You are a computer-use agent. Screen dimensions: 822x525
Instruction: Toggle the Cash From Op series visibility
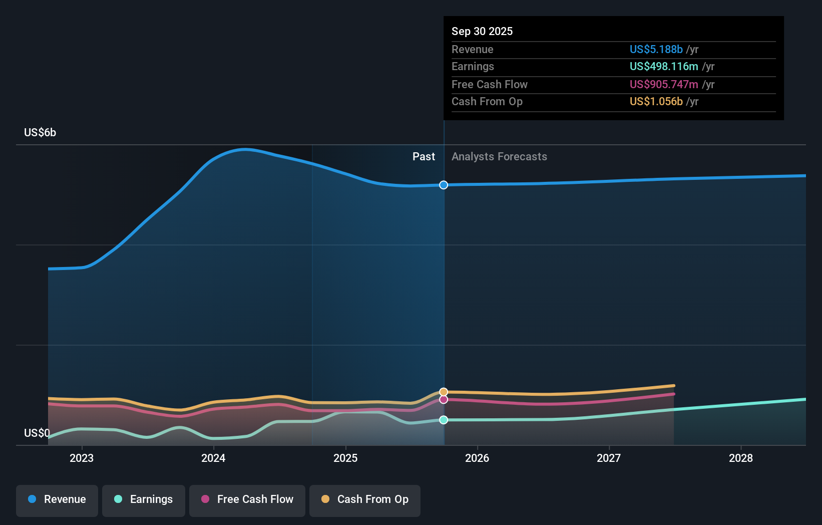tap(364, 499)
